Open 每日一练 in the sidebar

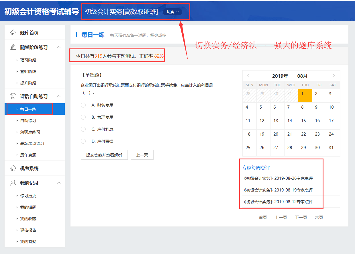tap(28, 109)
